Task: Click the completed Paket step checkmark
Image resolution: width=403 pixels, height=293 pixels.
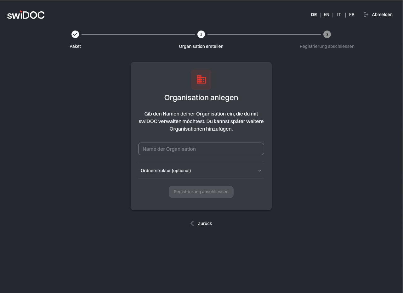Action: click(x=75, y=34)
